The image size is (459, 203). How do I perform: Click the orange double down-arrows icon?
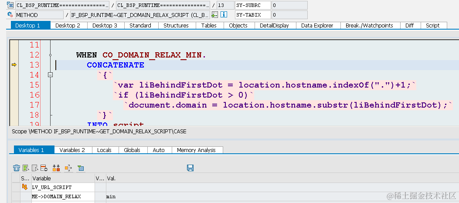pos(56,168)
